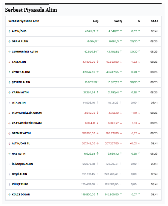Click the green arrow after 0,07 percent
Image resolution: width=168 pixels, height=206 pixels.
139,194
